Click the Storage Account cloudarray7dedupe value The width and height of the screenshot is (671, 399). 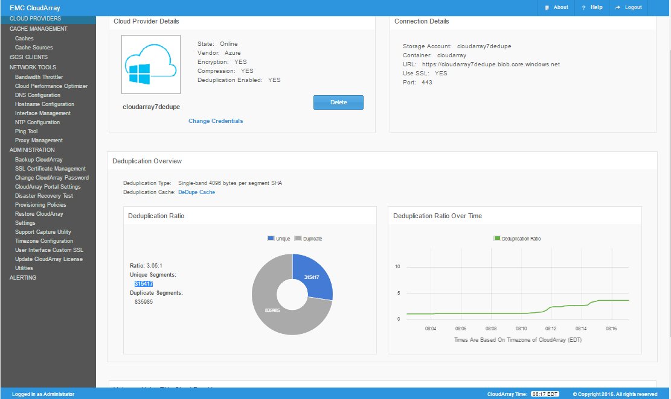click(x=484, y=46)
